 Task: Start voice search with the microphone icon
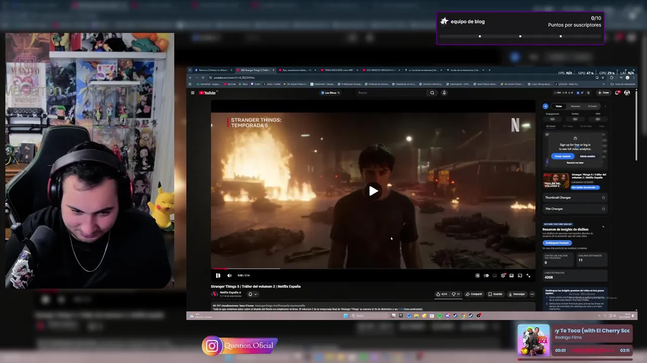click(444, 93)
